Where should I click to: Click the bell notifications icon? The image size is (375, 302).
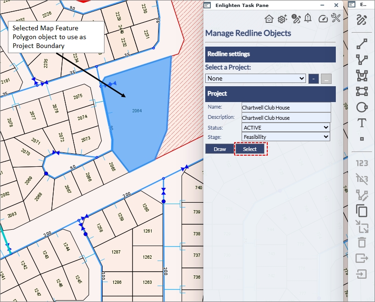tap(308, 19)
